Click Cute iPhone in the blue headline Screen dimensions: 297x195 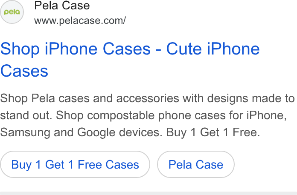pos(213,49)
